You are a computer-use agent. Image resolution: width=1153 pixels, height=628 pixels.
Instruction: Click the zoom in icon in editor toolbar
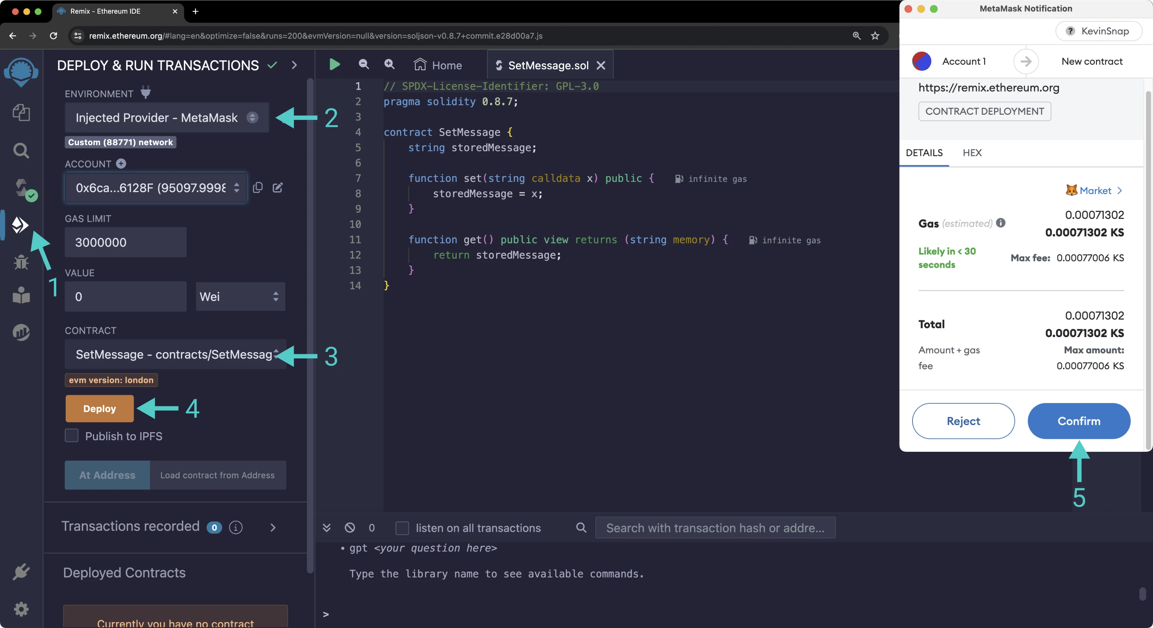389,64
